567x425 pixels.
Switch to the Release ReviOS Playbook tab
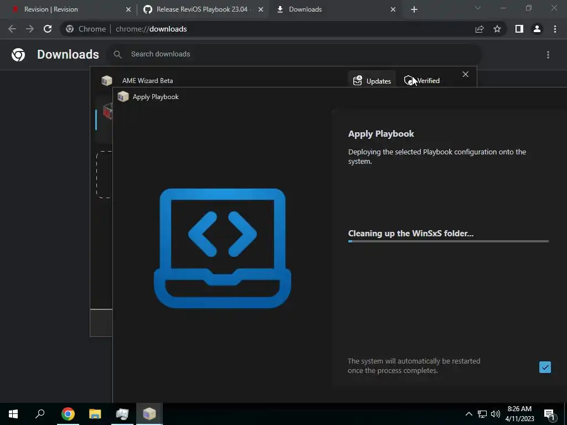203,9
